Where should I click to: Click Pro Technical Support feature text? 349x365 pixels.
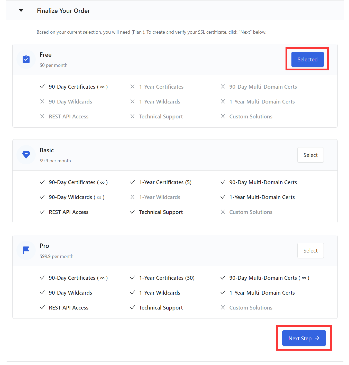pyautogui.click(x=161, y=307)
